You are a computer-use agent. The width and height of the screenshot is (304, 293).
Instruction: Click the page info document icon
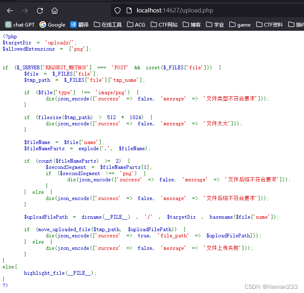tap(129, 10)
